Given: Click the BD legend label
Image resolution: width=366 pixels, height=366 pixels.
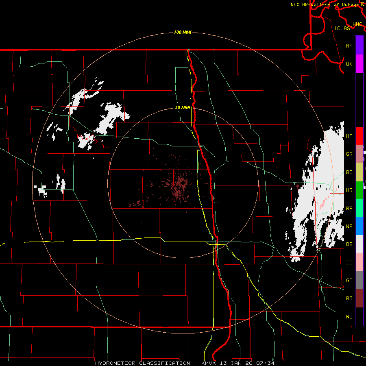Looking at the screenshot, I should (x=349, y=172).
